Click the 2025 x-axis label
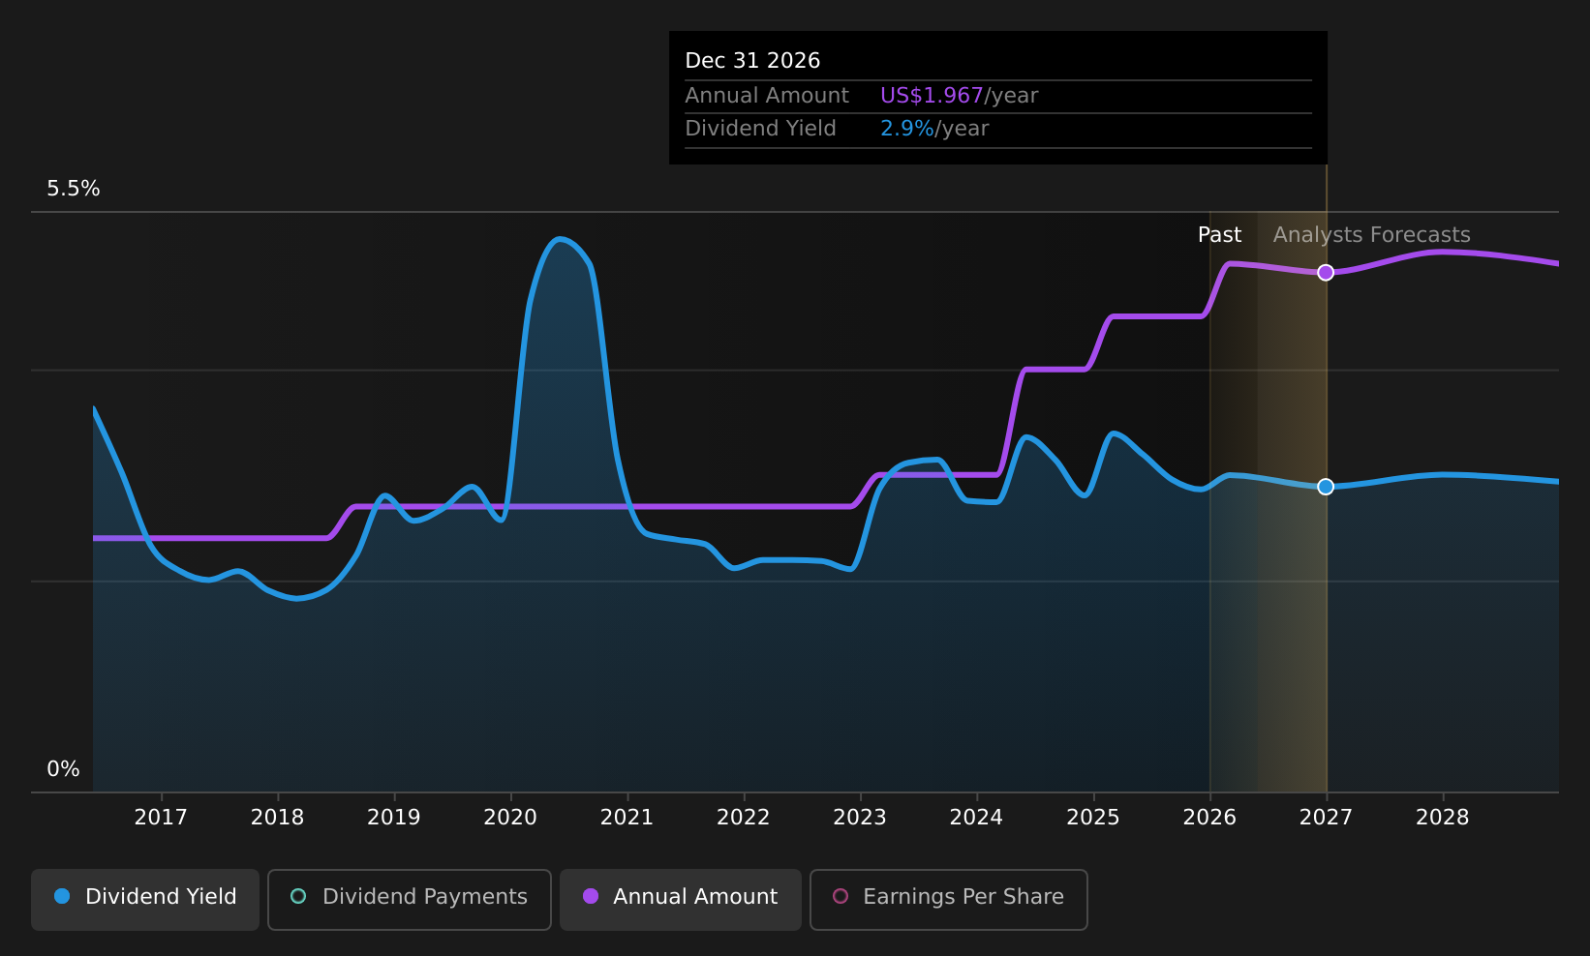The width and height of the screenshot is (1590, 956). pos(1093,818)
